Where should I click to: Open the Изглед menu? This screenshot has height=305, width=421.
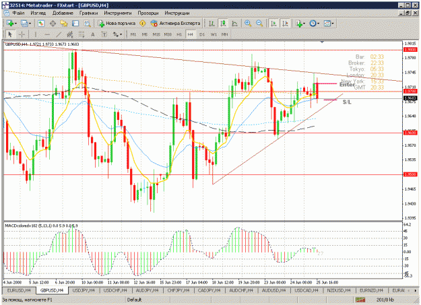click(x=38, y=13)
